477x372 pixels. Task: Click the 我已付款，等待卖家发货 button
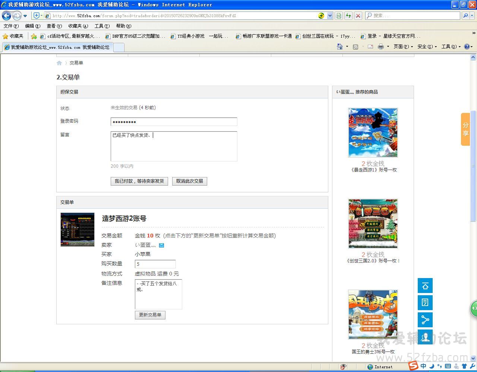pyautogui.click(x=139, y=181)
